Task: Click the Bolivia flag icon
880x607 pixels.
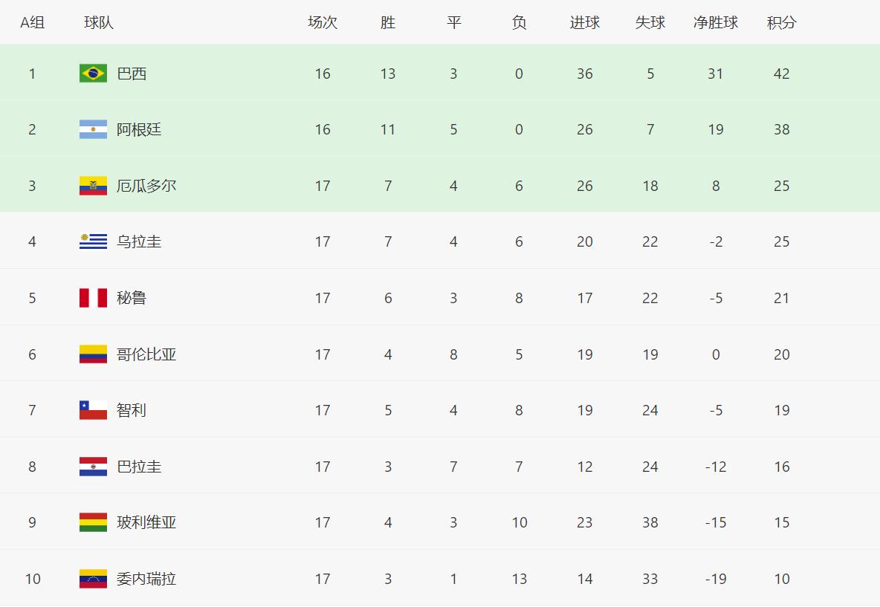Action: [93, 522]
